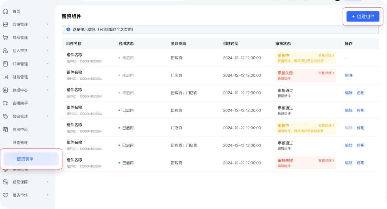Click 停用 for enabled 门店页 under-review row
Viewport: 387px width, 209px height.
[x=360, y=128]
